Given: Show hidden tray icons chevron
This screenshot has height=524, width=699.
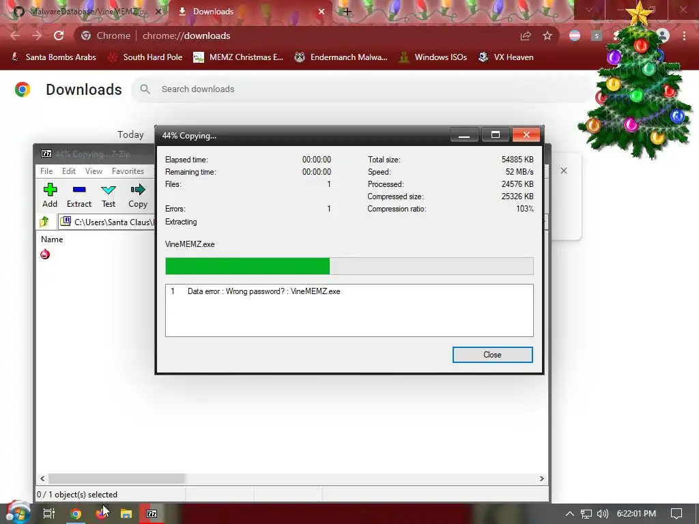Looking at the screenshot, I should 569,514.
